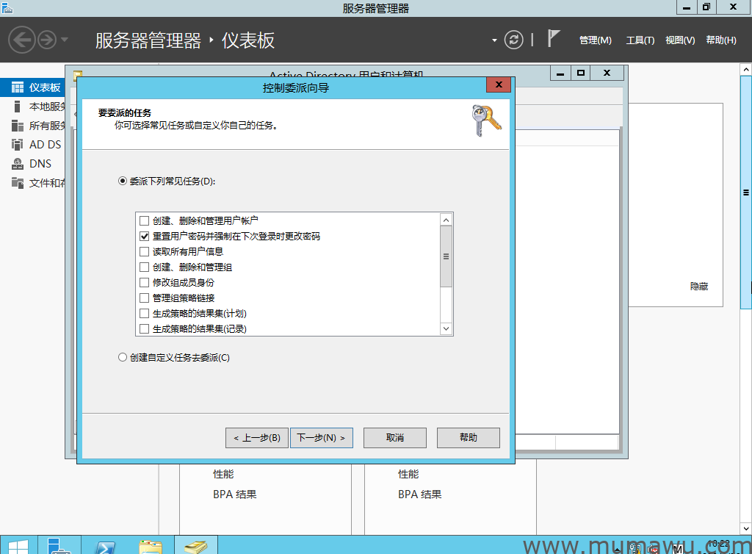Open the notifications flag icon
This screenshot has height=554, width=752.
click(554, 40)
